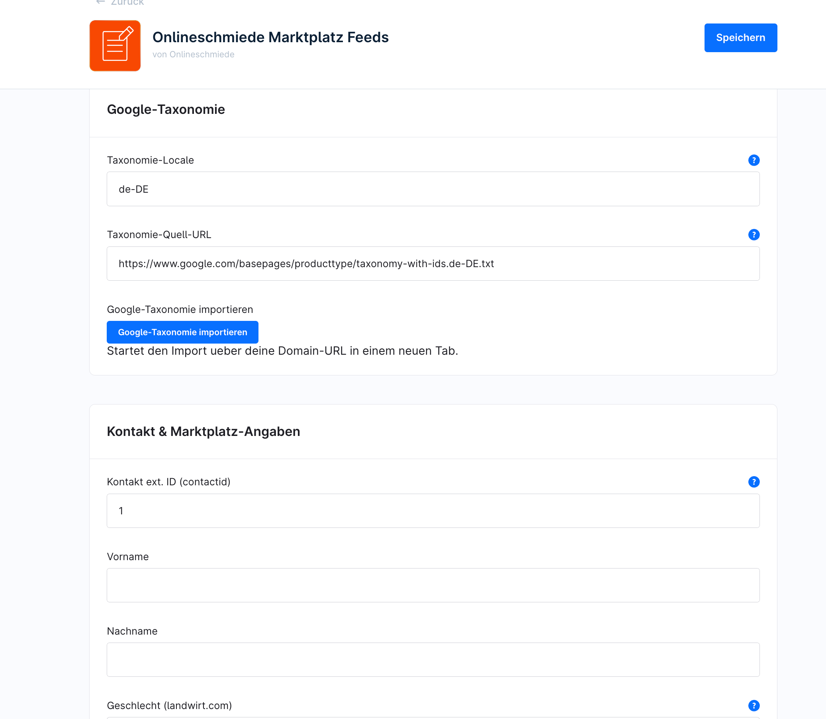Screen dimensions: 826x719
Task: Click the Kontakt & Marktplatz-Angaben heading
Action: (x=204, y=432)
